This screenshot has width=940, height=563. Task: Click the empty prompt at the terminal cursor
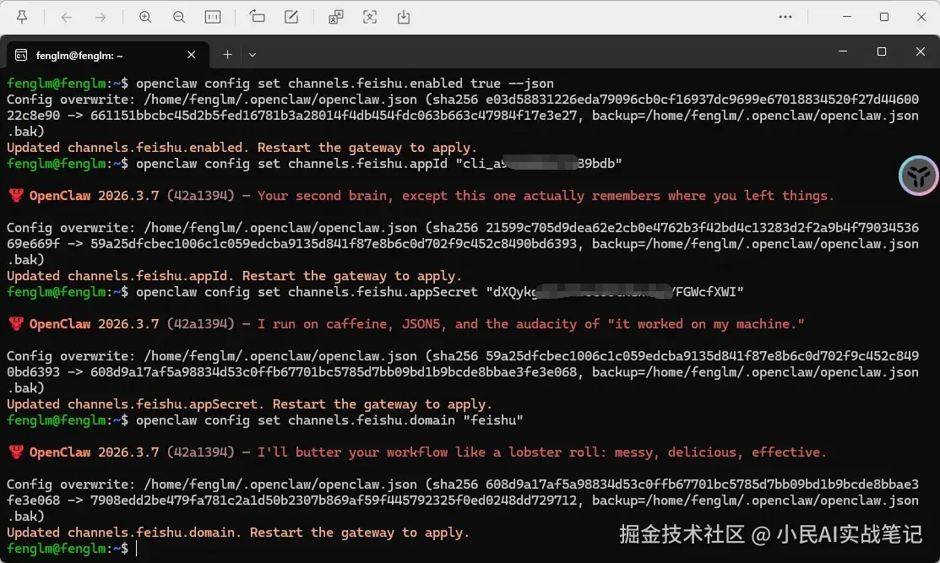pyautogui.click(x=137, y=548)
